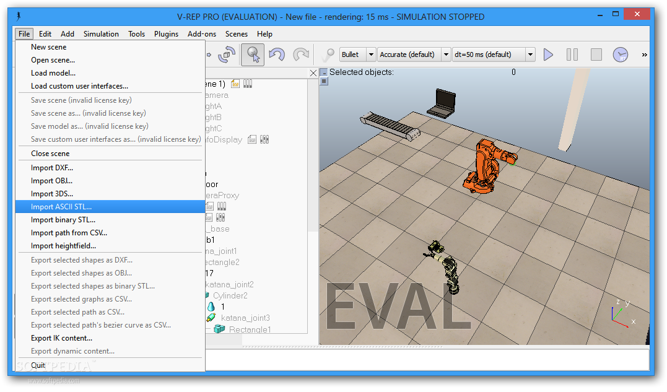667x392 pixels.
Task: Click the katana_joint3 joint icon
Action: 211,318
